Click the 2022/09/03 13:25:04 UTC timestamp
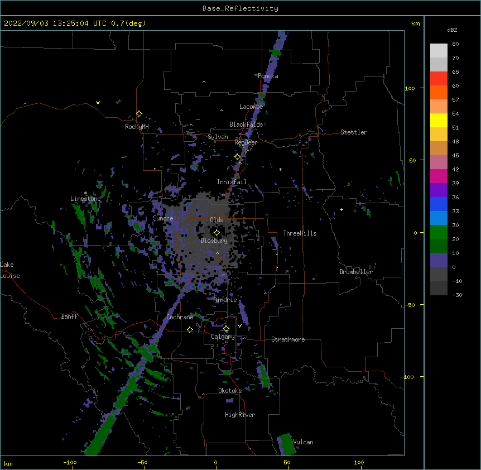The image size is (481, 470). [55, 23]
